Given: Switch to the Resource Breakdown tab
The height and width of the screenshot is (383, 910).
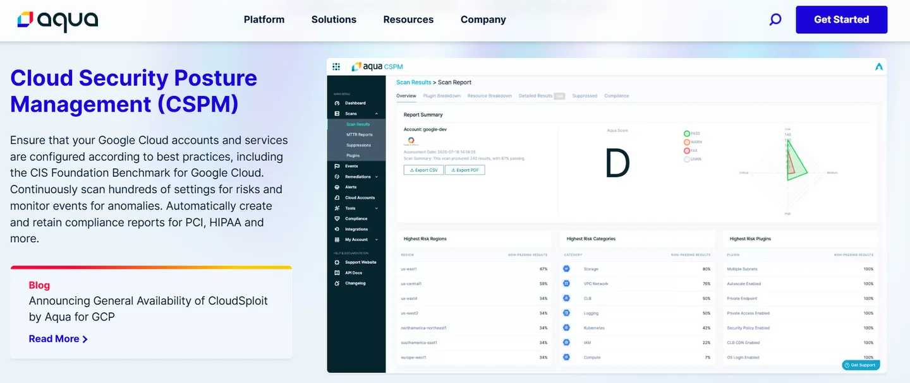Looking at the screenshot, I should [x=490, y=96].
